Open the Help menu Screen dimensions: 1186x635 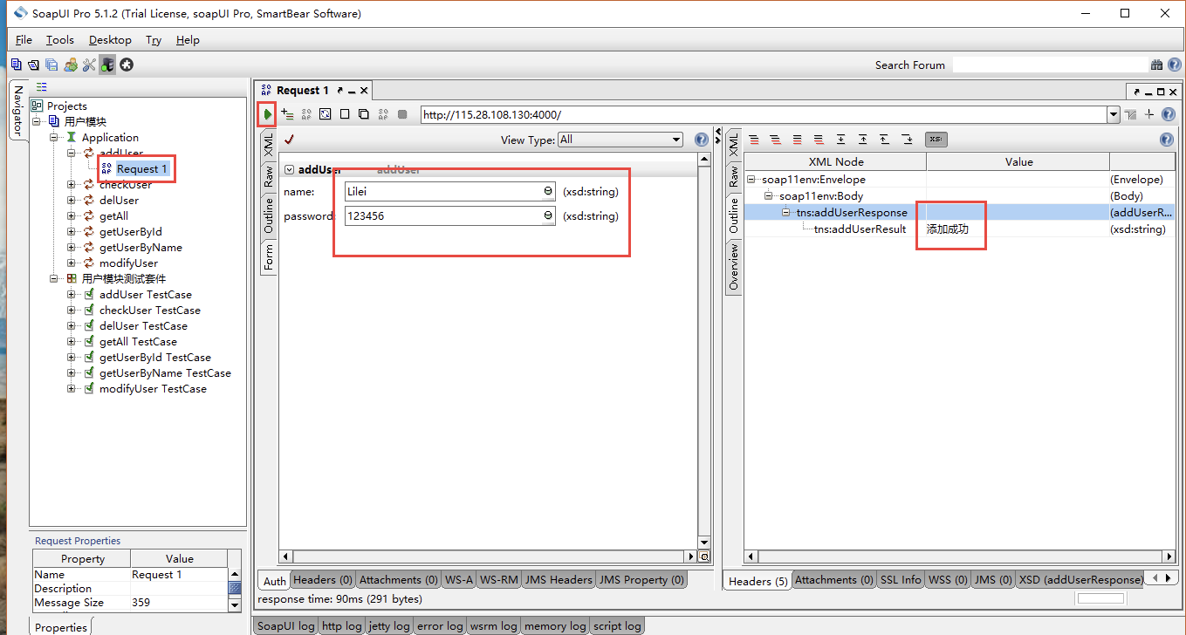188,40
